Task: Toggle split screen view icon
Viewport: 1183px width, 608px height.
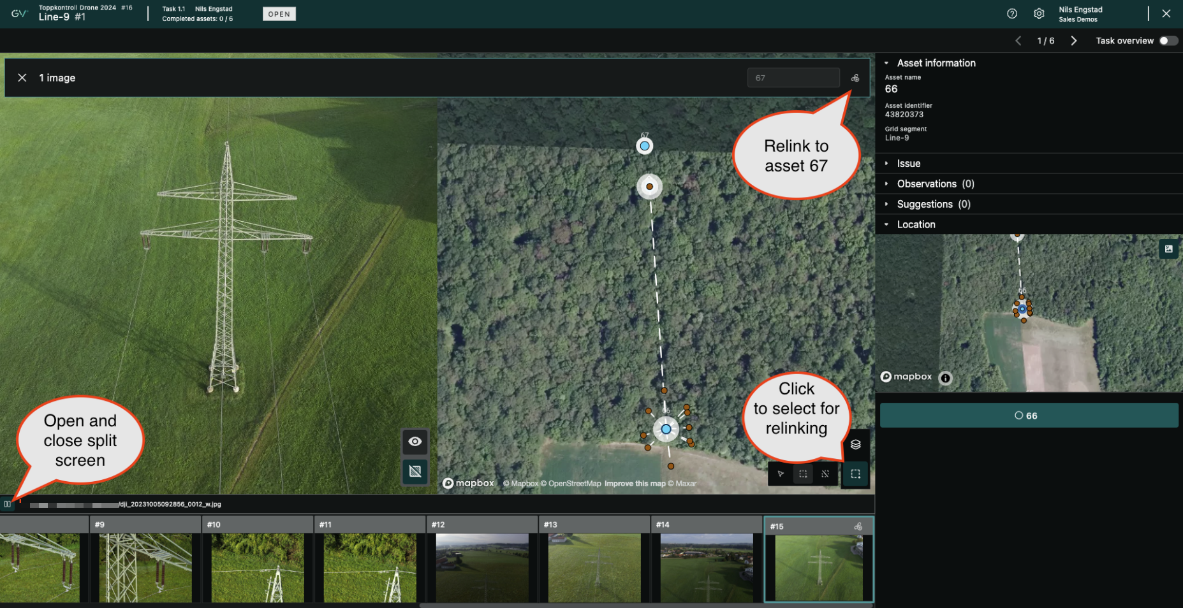Action: click(7, 504)
